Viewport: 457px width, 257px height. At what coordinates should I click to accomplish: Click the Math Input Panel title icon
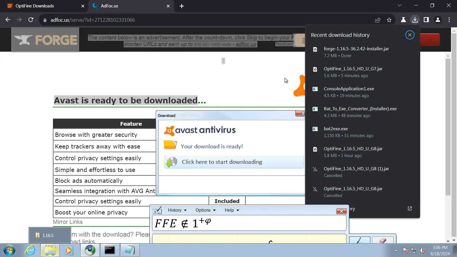click(x=157, y=210)
